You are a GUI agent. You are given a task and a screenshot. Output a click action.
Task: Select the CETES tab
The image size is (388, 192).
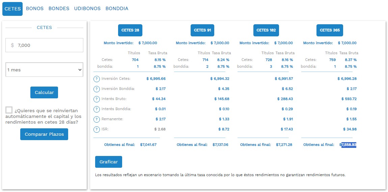point(12,9)
